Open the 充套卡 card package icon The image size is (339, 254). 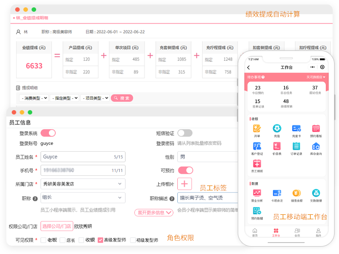[296, 129]
